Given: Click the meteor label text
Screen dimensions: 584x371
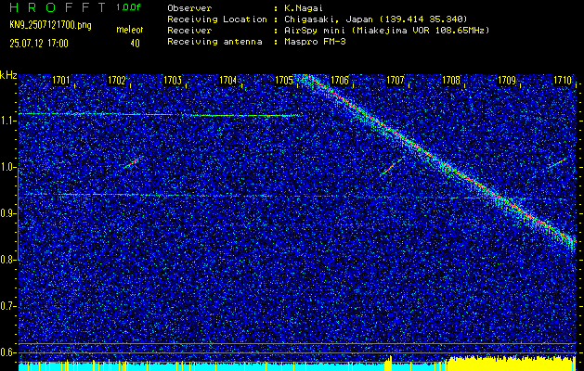Looking at the screenshot, I should pyautogui.click(x=130, y=30).
